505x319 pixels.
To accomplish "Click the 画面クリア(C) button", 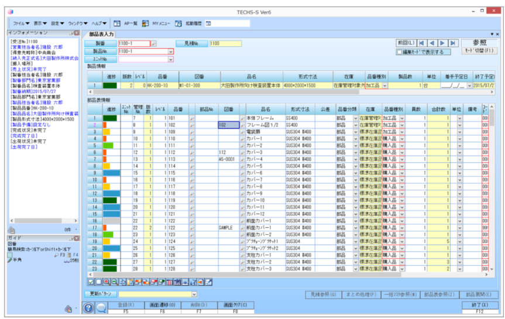I will tap(235, 305).
